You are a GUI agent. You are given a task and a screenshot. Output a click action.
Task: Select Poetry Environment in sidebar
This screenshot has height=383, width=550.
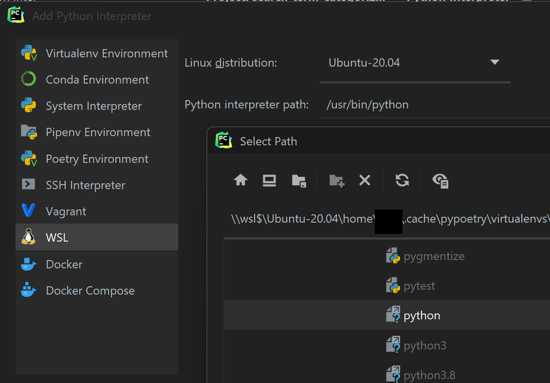tap(97, 159)
